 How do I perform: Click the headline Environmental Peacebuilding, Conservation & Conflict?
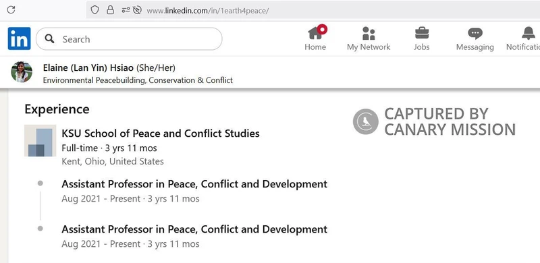click(x=138, y=80)
